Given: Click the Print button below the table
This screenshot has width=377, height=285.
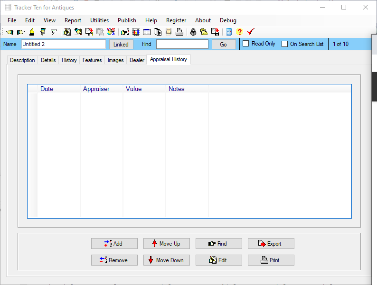Looking at the screenshot, I should (x=271, y=260).
